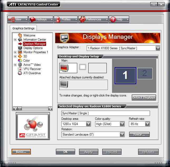
Task: Click the red arrow beside Displays Manager
Action: [x=20, y=44]
